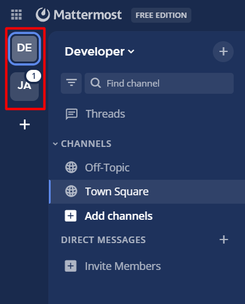Click the DIRECT MESSAGES header
This screenshot has width=245, height=304.
coord(103,240)
